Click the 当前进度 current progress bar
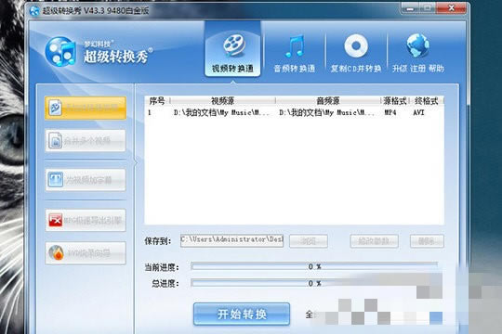 314,266
